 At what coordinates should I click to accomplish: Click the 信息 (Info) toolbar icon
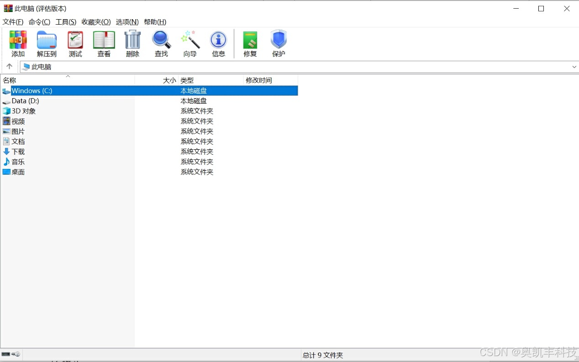pos(218,43)
